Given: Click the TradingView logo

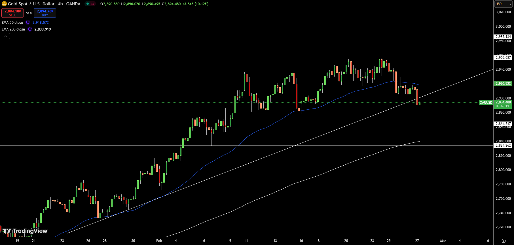Looking at the screenshot, I should pos(25,231).
